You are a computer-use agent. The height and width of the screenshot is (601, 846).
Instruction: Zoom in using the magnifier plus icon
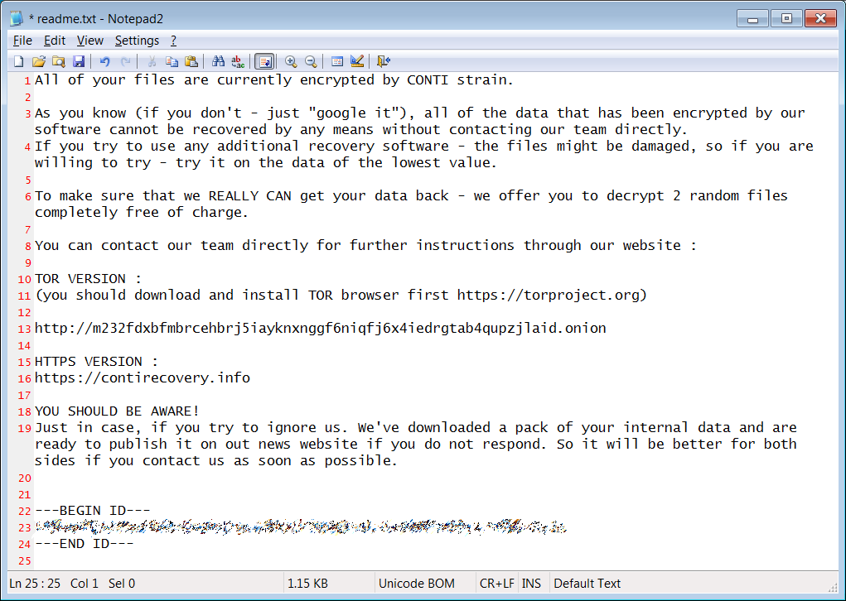[x=291, y=61]
